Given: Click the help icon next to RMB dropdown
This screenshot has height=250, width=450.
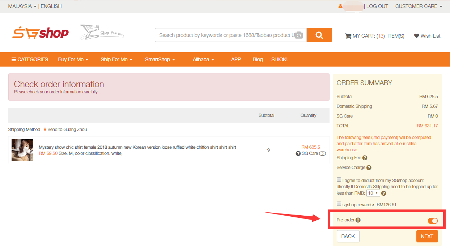Looking at the screenshot, I should coord(383,193).
